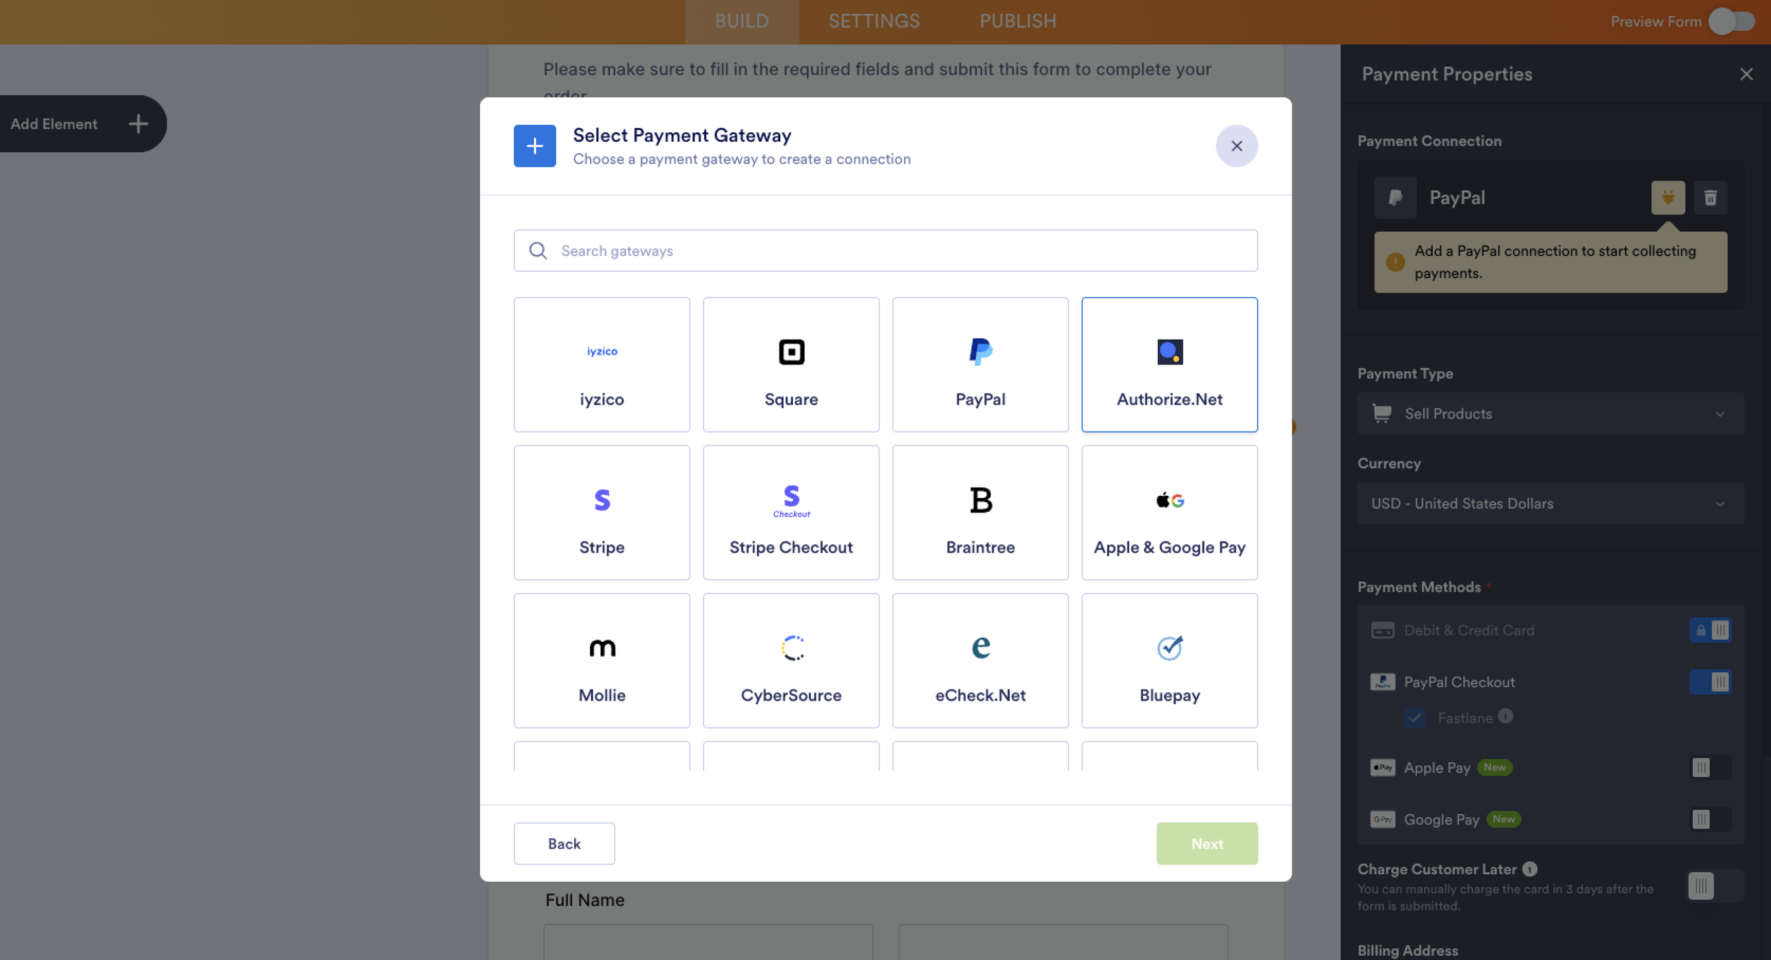Choose the CyberSource gateway
This screenshot has width=1771, height=960.
(x=791, y=661)
